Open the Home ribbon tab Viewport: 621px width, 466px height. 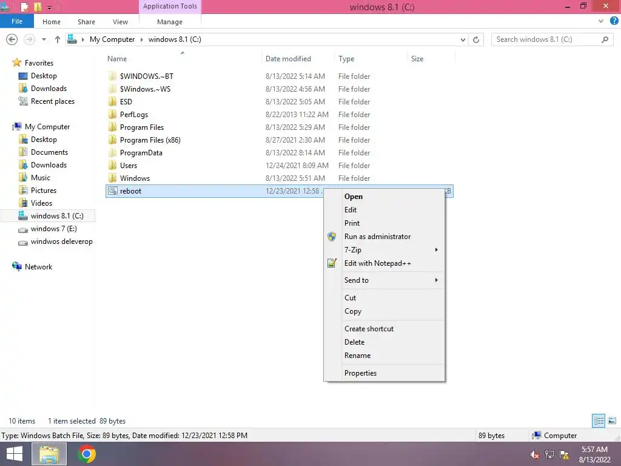52,22
